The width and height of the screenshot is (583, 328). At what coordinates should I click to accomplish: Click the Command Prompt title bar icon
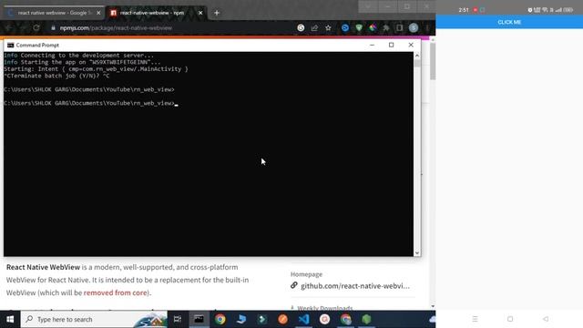tap(10, 45)
